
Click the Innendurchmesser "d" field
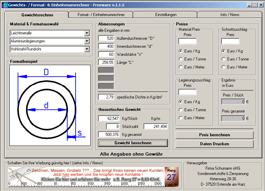pyautogui.click(x=106, y=46)
